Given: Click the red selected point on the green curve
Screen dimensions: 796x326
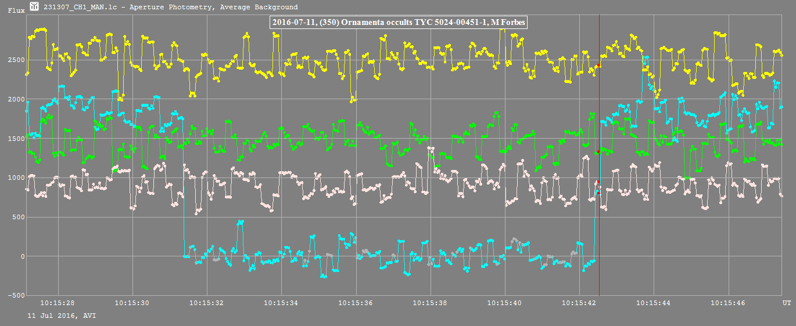Looking at the screenshot, I should (598, 151).
